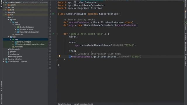Select resources folder under main

click(x=19, y=34)
